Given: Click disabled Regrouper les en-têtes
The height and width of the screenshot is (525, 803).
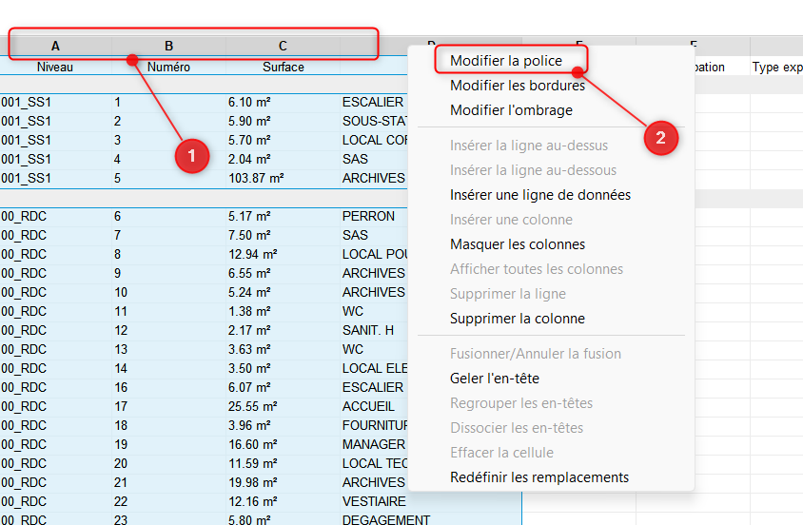Looking at the screenshot, I should coord(520,403).
